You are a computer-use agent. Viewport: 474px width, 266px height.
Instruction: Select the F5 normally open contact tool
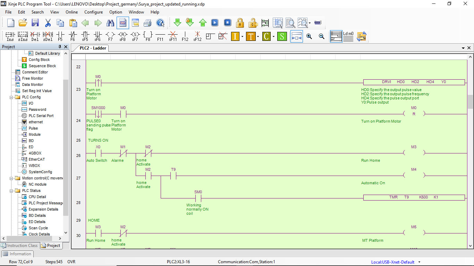pyautogui.click(x=60, y=36)
